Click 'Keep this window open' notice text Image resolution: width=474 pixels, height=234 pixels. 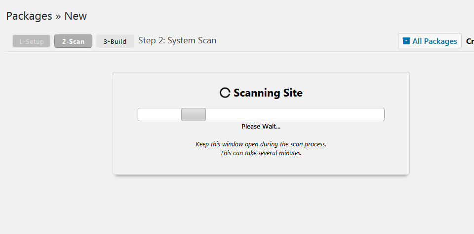261,144
